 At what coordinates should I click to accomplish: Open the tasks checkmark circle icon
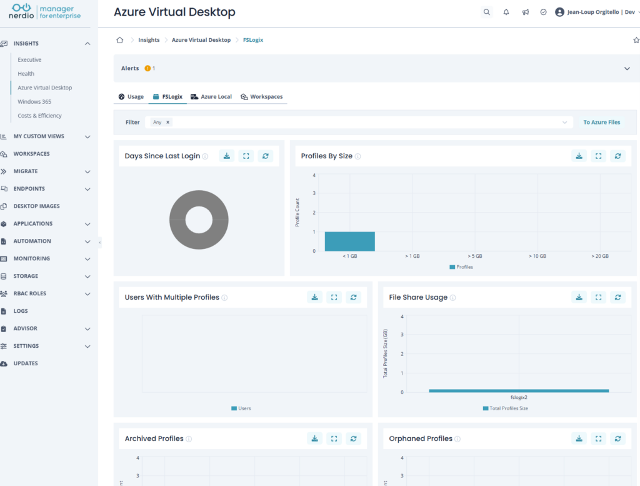click(543, 13)
